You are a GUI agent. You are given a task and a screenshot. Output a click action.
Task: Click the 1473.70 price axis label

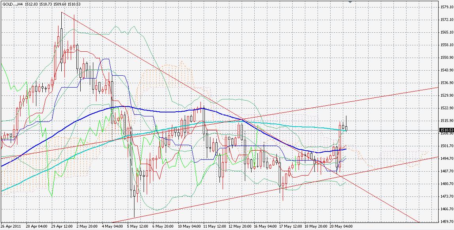[446, 196]
